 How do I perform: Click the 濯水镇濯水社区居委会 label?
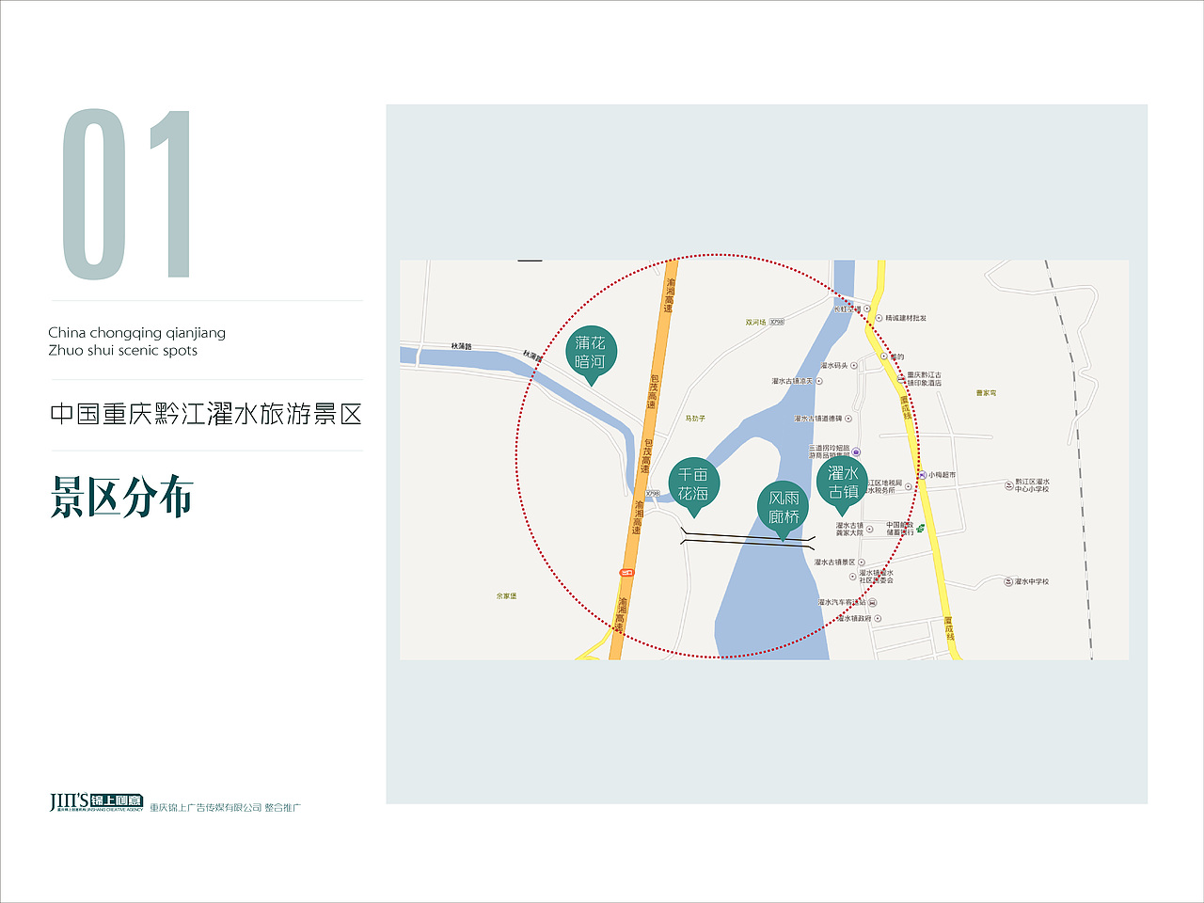click(877, 577)
